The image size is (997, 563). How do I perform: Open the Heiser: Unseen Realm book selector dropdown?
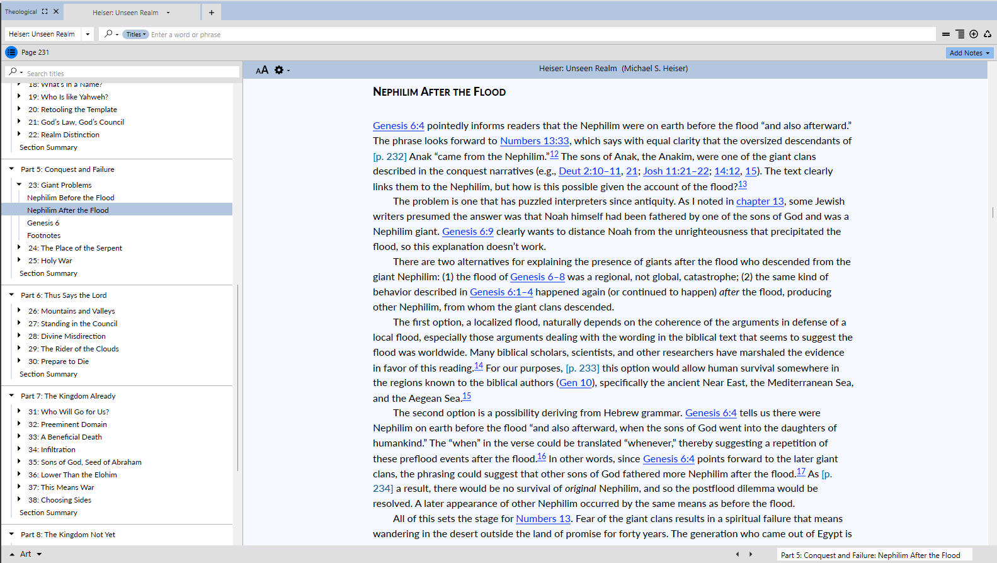(x=88, y=34)
